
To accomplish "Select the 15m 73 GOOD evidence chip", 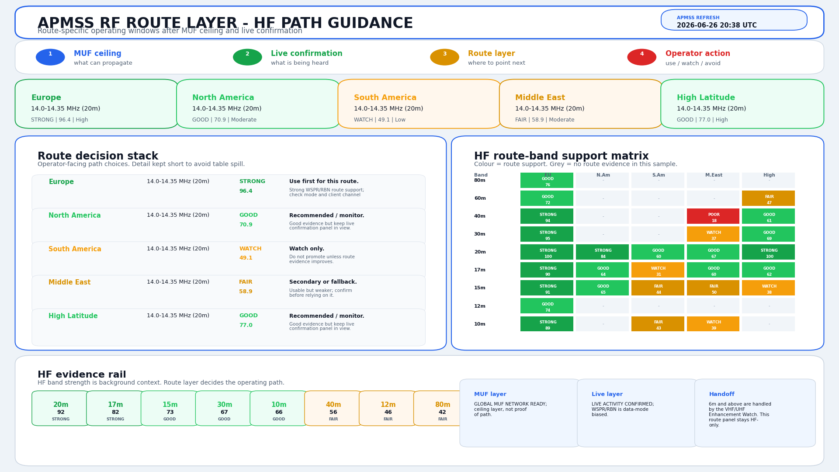I will [170, 409].
